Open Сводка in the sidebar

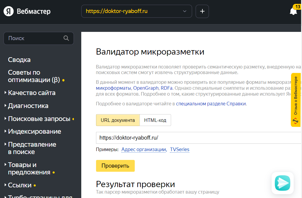pyautogui.click(x=19, y=60)
